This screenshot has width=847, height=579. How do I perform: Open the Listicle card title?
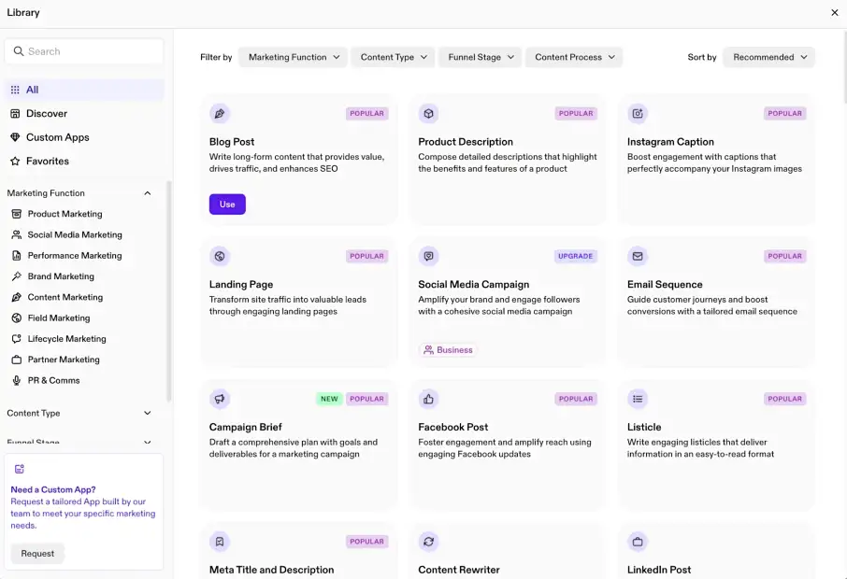pyautogui.click(x=644, y=427)
